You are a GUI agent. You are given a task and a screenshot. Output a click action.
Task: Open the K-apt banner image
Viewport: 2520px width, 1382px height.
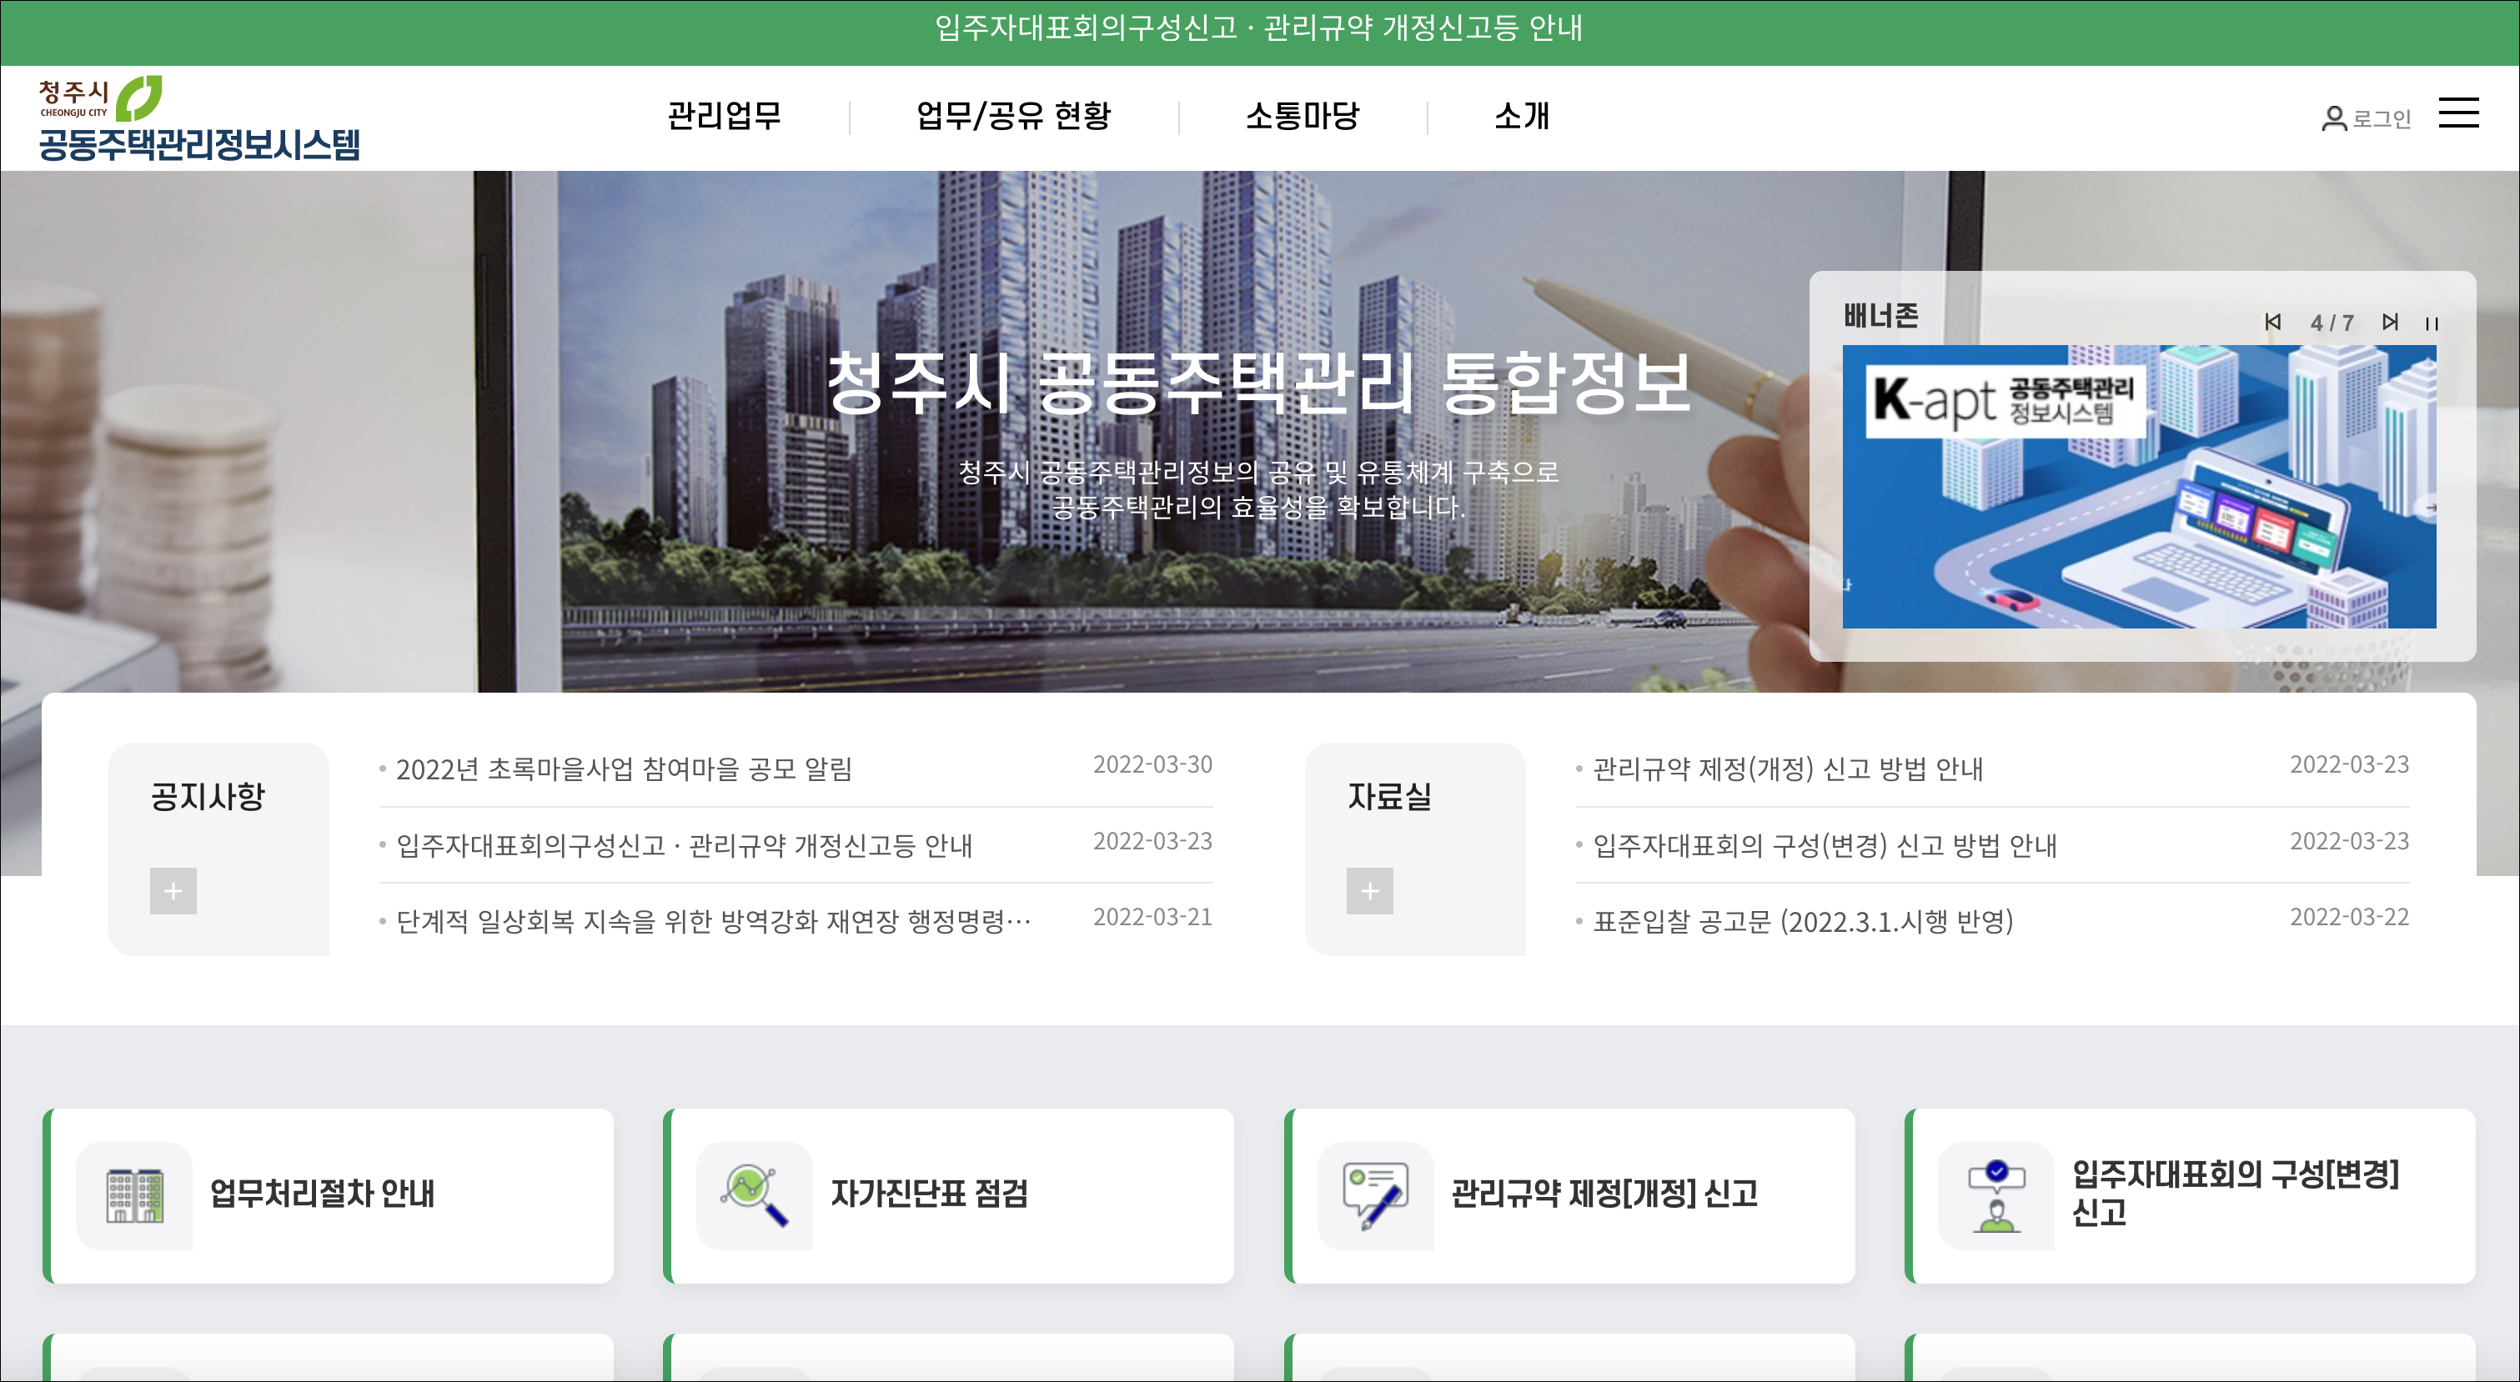(x=2138, y=486)
